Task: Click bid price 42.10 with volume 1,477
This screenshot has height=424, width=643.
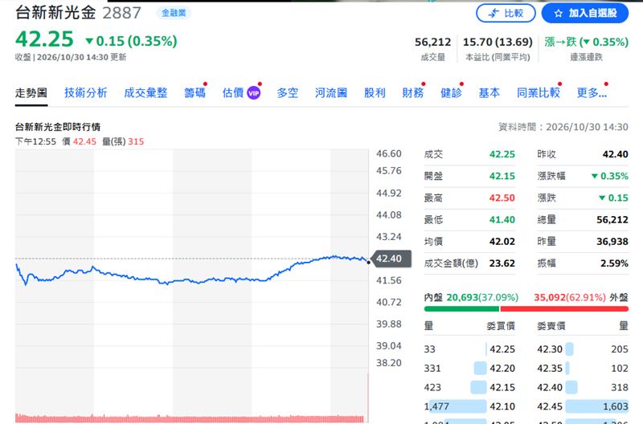Action: pos(502,407)
